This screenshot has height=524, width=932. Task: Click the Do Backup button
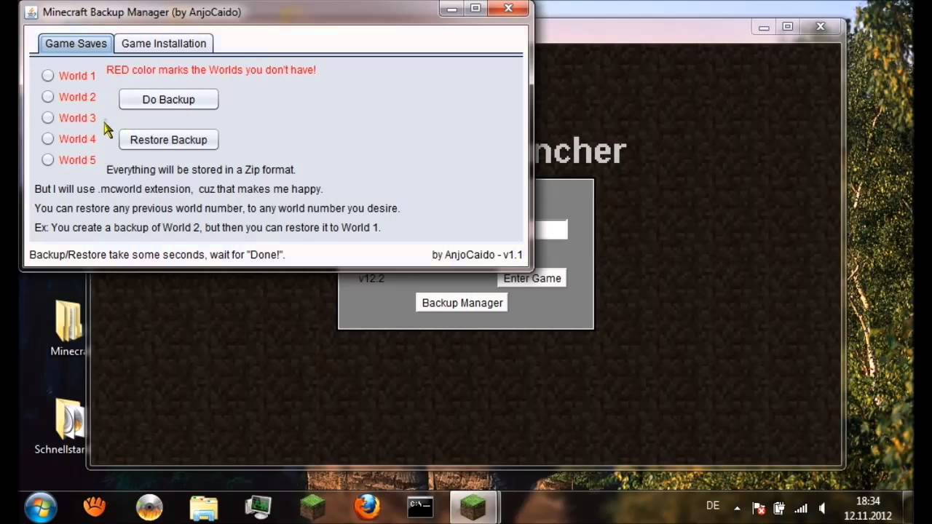click(x=168, y=99)
